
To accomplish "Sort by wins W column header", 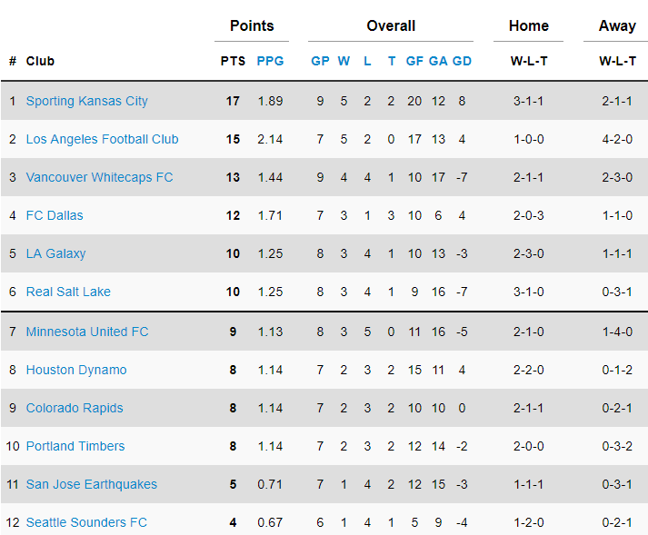I will coord(344,61).
